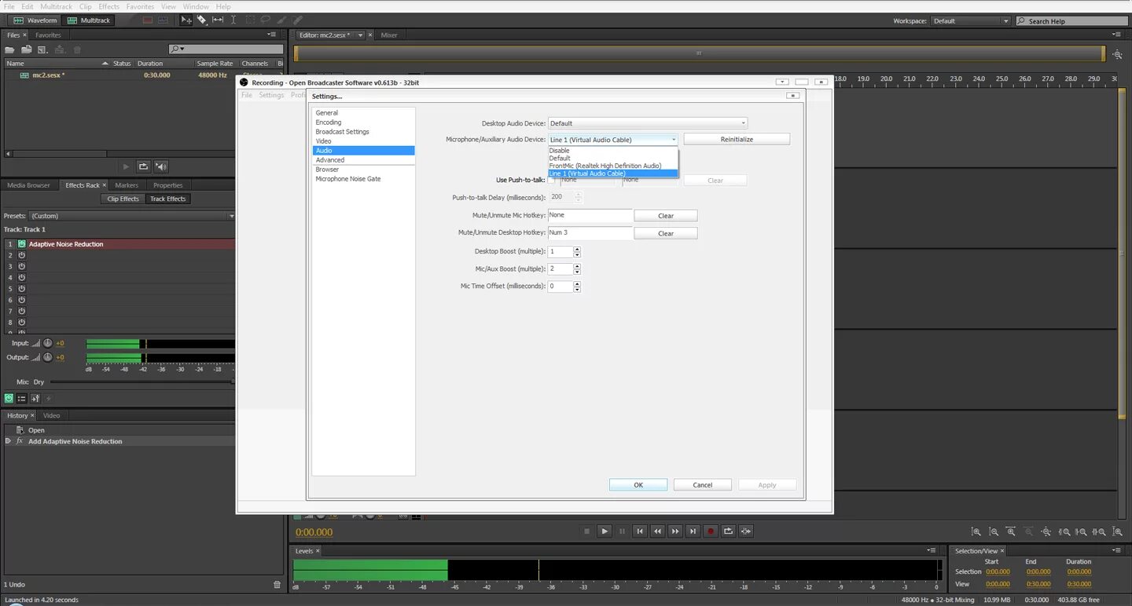
Task: Click the Fast Forward button in transport
Action: click(674, 531)
